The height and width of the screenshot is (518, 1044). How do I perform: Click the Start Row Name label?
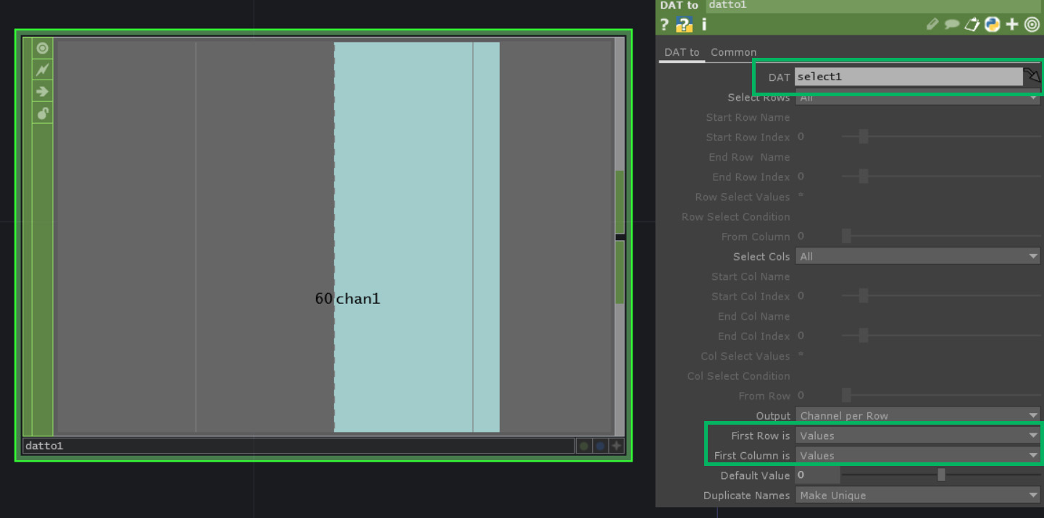click(x=748, y=117)
